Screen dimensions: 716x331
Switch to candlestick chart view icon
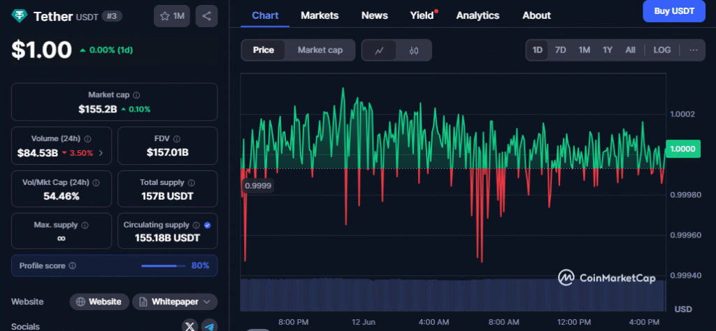414,50
